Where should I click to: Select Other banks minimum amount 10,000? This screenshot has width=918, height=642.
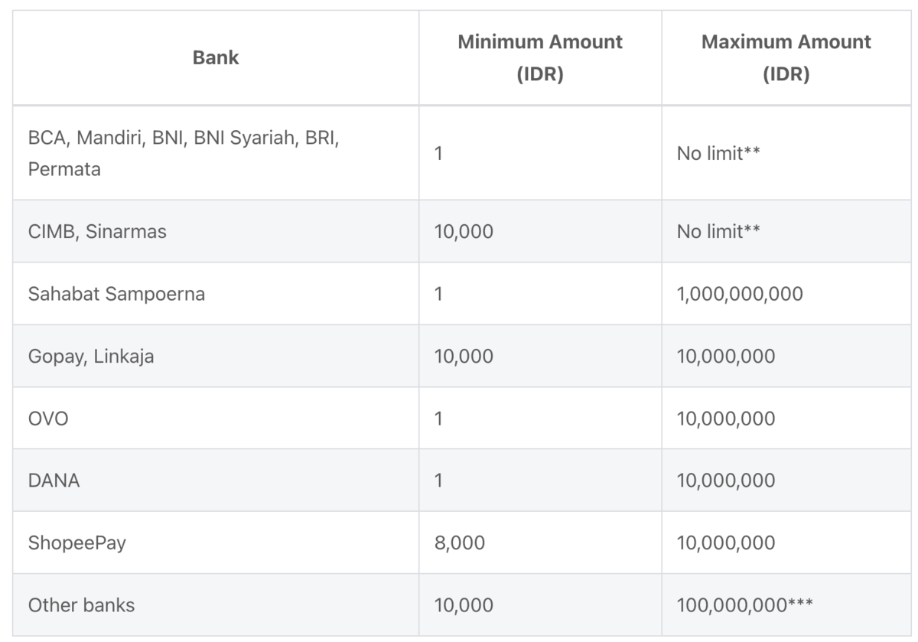point(464,605)
